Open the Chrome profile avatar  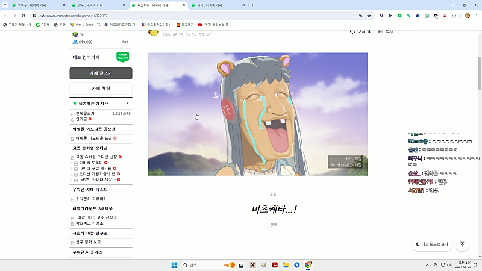click(468, 16)
